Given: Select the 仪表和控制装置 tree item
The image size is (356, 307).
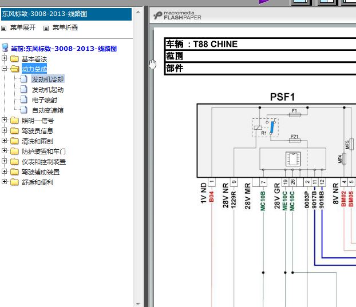Looking at the screenshot, I should click(x=44, y=162).
